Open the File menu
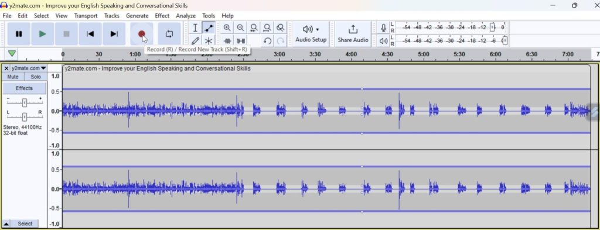This screenshot has width=600, height=230. (x=7, y=16)
